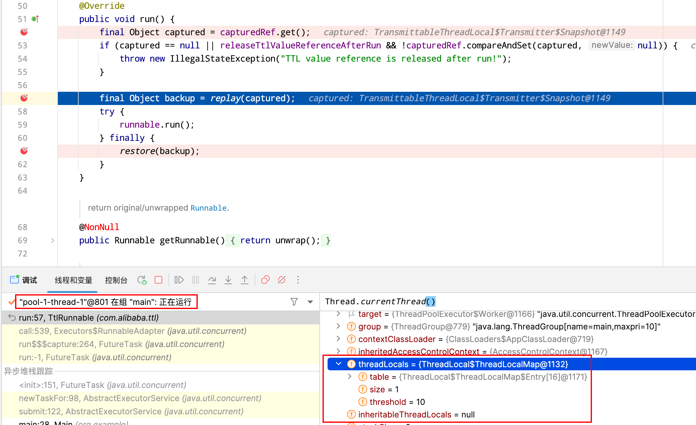Pause the program
The width and height of the screenshot is (696, 425).
[196, 280]
